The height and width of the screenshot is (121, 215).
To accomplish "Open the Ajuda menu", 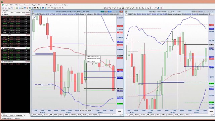I will click(66, 5).
